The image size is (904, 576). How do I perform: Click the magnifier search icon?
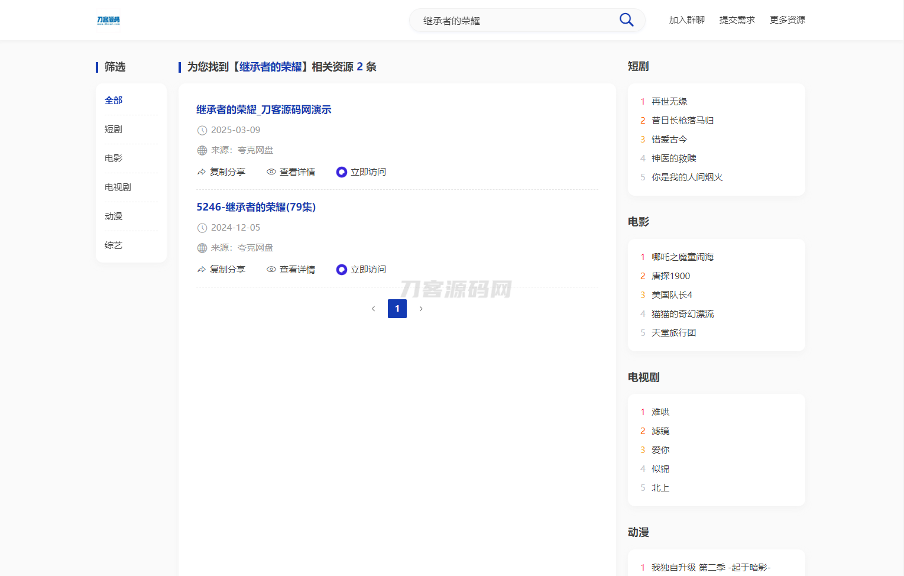[x=626, y=20]
